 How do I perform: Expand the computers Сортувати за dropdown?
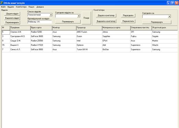[169, 17]
